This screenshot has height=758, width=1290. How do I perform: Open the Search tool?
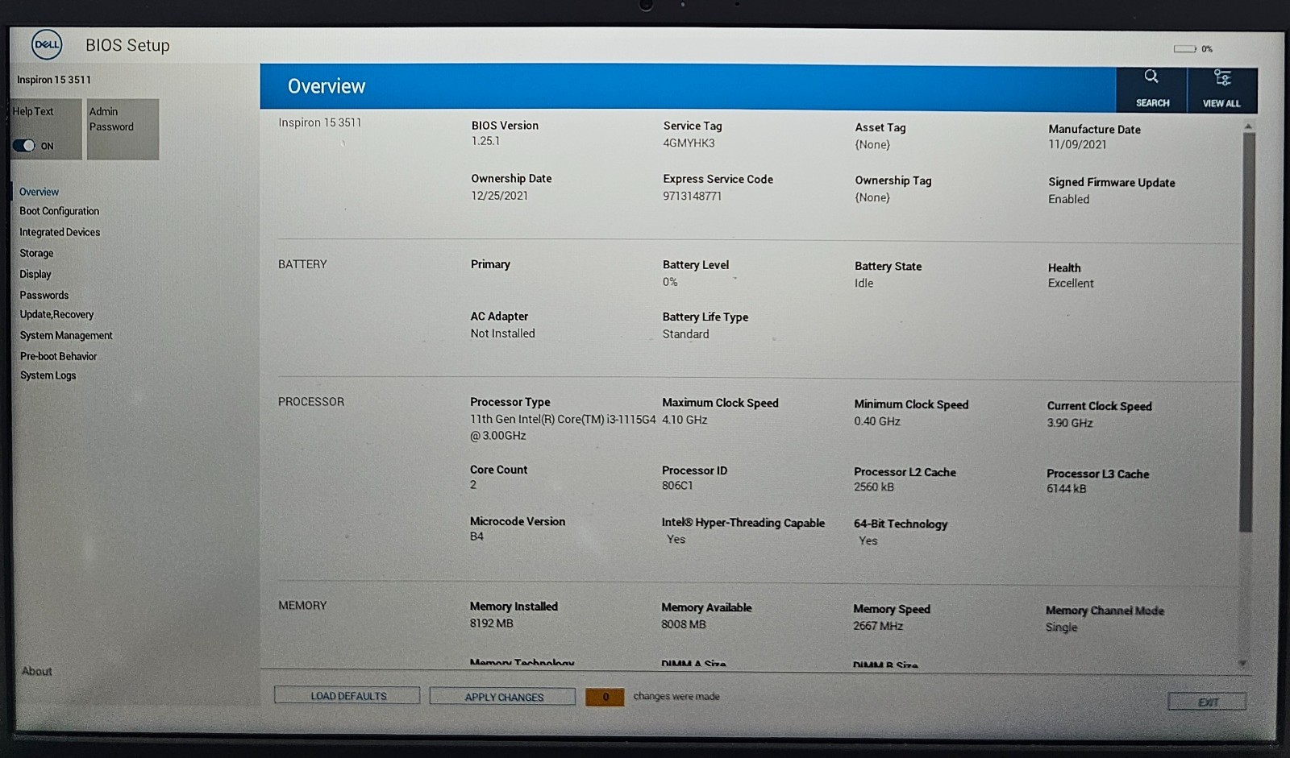1151,89
